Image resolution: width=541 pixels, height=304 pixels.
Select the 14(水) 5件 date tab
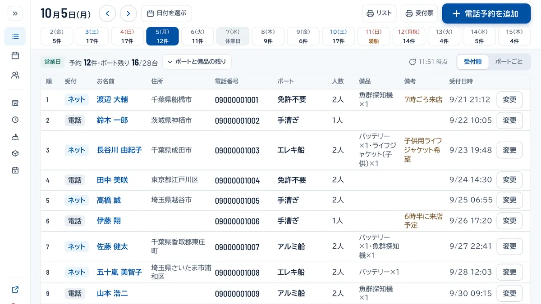[x=479, y=36]
